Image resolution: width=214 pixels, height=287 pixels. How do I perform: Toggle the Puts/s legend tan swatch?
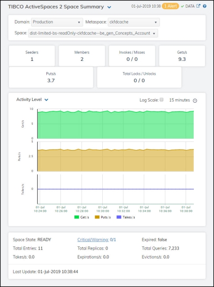pos(97,217)
